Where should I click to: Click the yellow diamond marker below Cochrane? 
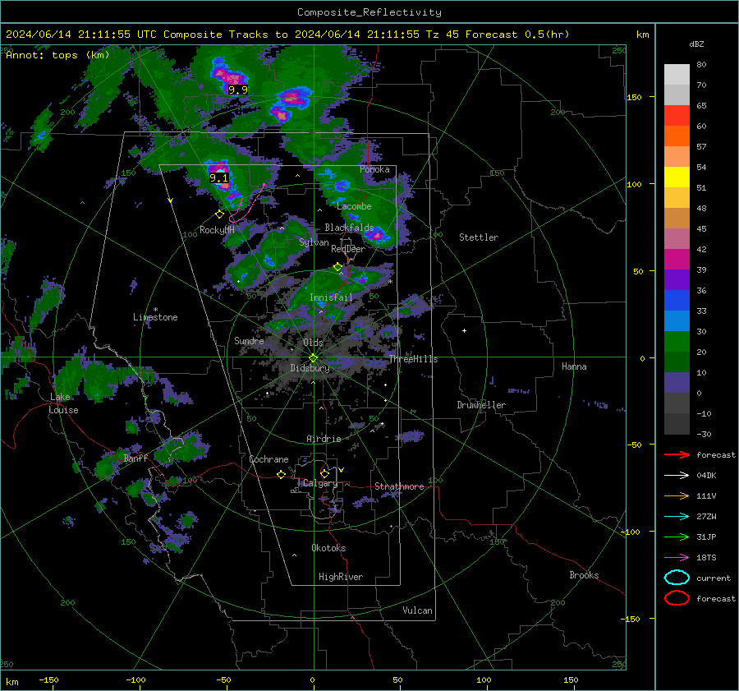(x=281, y=474)
